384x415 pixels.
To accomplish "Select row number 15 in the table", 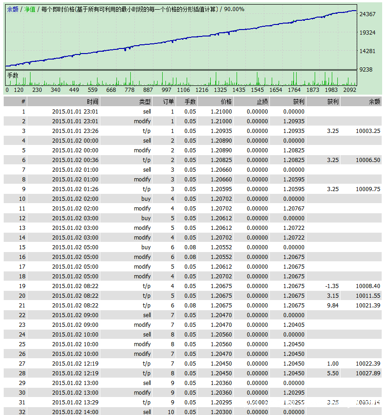I will pyautogui.click(x=22, y=247).
